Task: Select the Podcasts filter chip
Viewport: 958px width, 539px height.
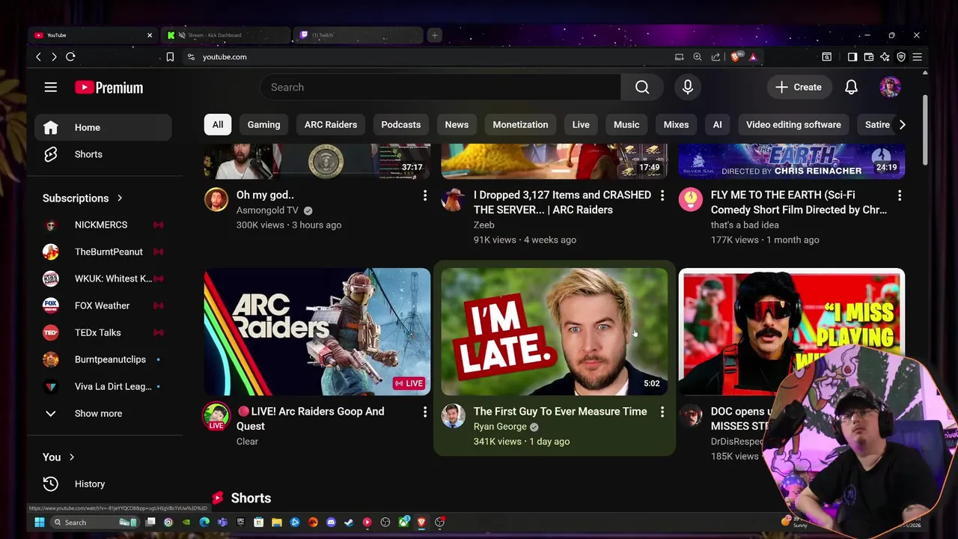Action: coord(401,124)
